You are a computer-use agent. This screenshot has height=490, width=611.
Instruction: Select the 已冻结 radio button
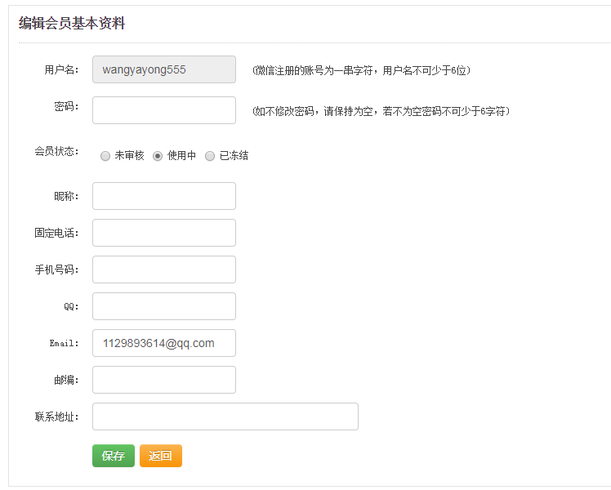tap(210, 156)
